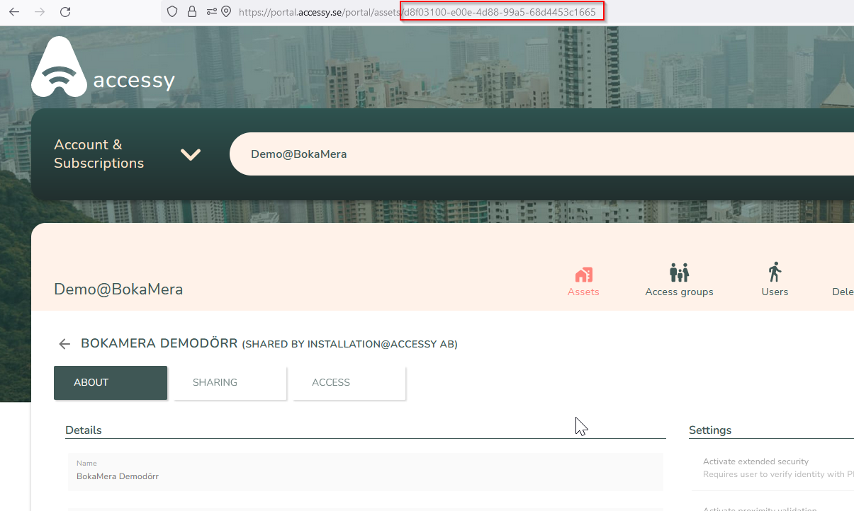Open site permissions icon in address bar

click(x=211, y=12)
